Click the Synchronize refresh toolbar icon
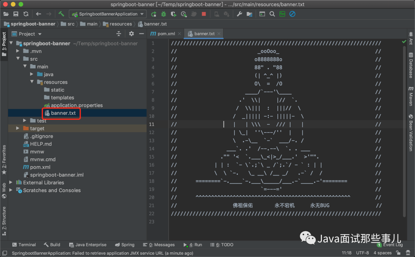Viewport: 415px width, 257px height. tap(26, 14)
